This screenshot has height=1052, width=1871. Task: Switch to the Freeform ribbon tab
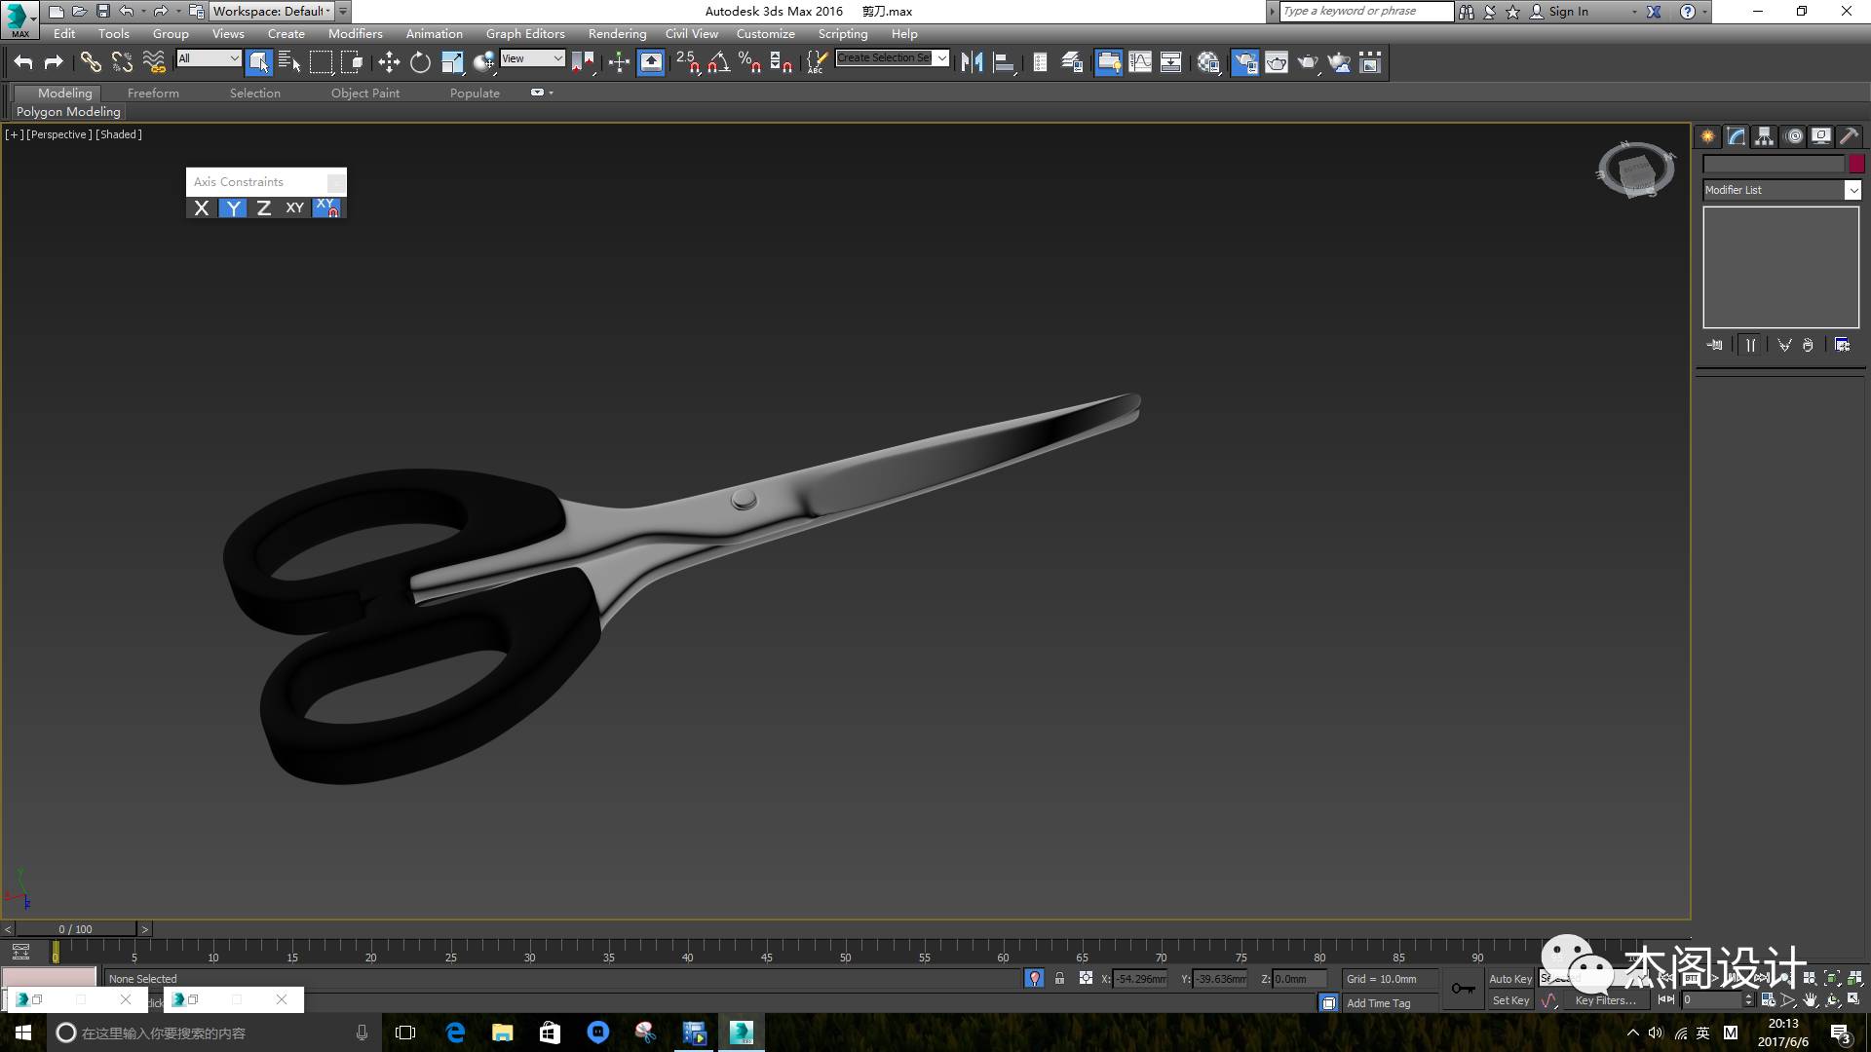pos(153,93)
